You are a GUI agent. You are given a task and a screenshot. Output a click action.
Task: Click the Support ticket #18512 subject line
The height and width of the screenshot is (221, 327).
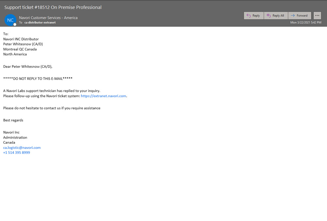pos(53,7)
